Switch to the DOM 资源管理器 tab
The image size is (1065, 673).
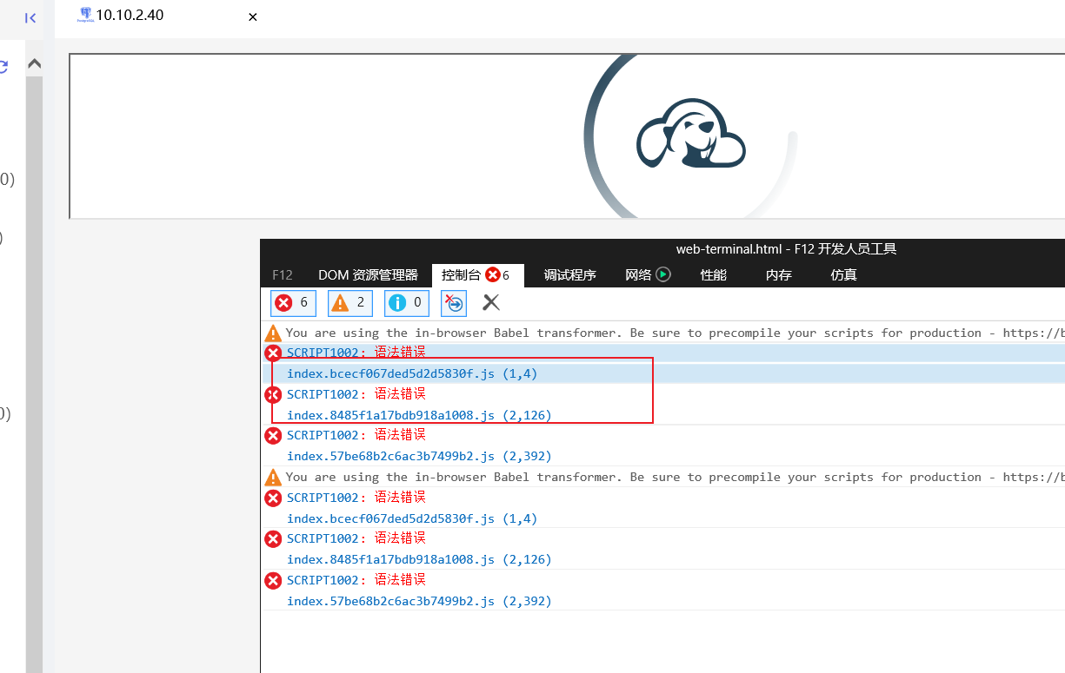tap(368, 275)
